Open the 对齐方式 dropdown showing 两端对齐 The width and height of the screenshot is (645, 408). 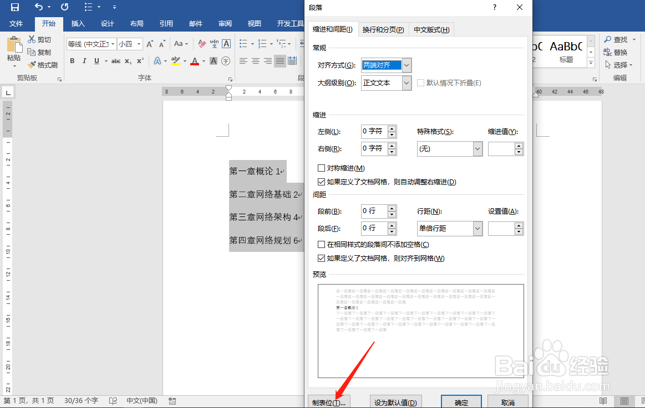click(406, 65)
